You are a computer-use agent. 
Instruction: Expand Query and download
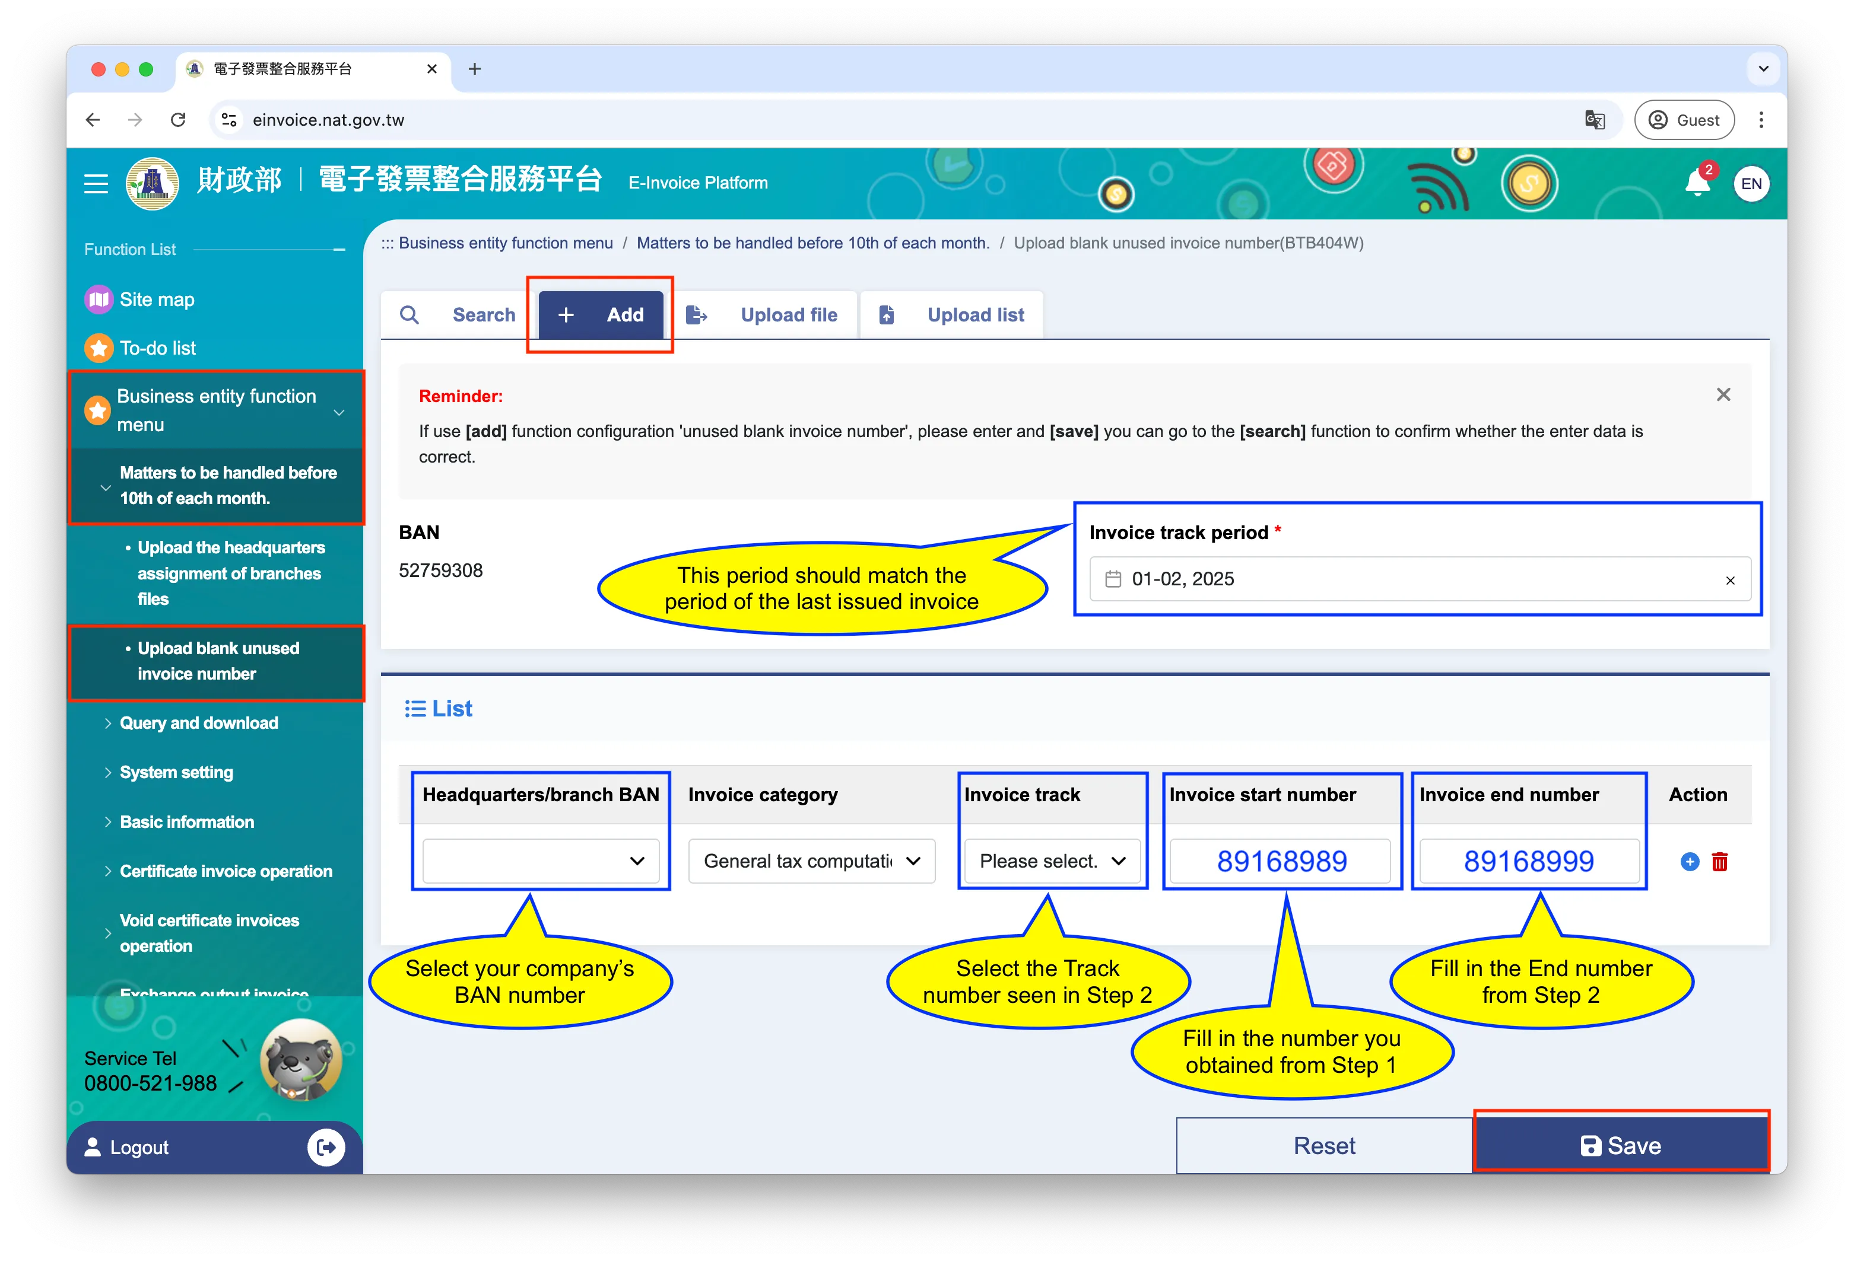coord(199,723)
